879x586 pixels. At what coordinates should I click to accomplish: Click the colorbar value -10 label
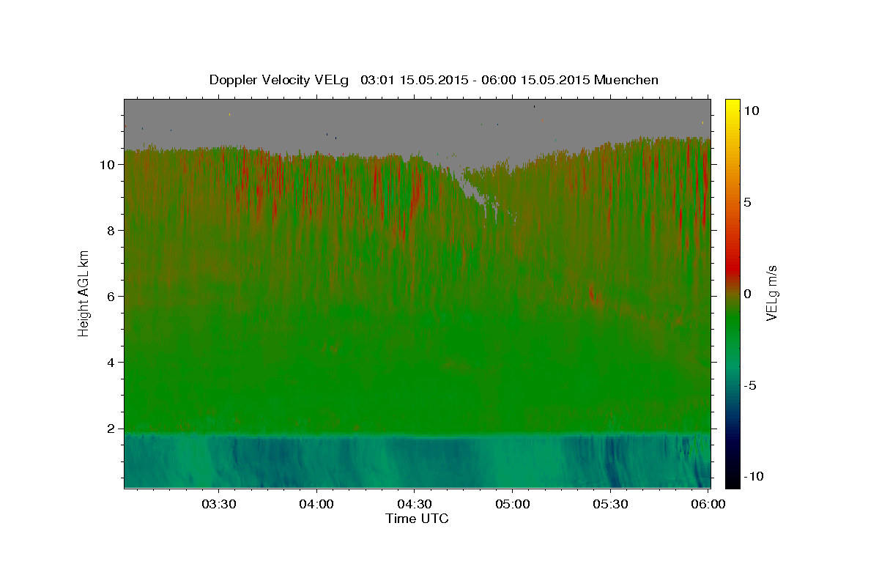pyautogui.click(x=753, y=476)
